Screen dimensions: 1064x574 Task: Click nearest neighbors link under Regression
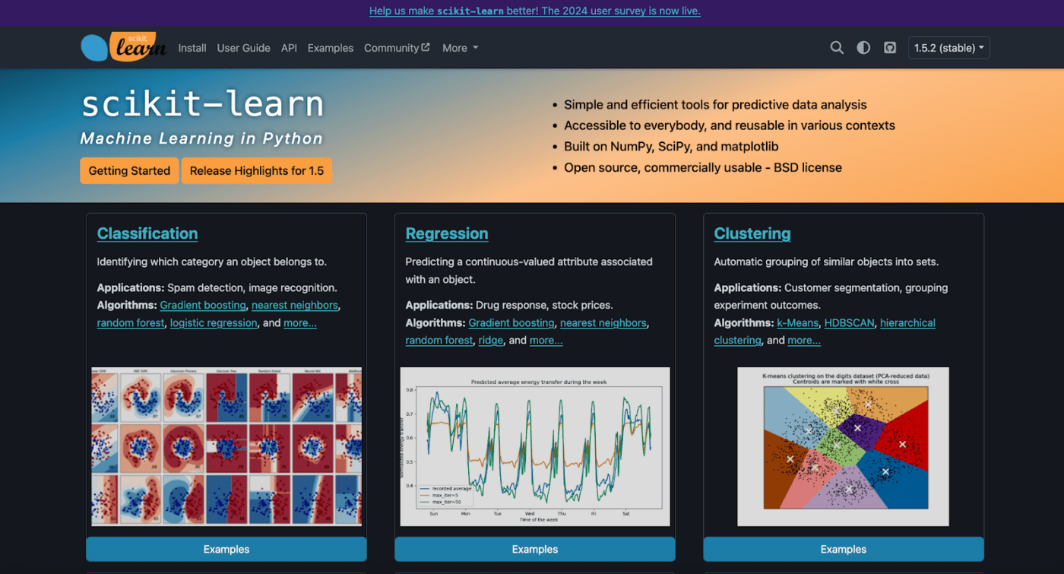click(603, 323)
